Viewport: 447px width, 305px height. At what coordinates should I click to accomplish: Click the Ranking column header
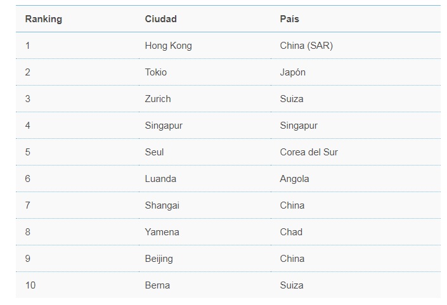43,19
